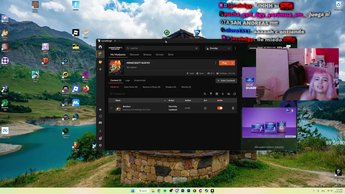Show hidden system tray icons
Screen dimensions: 345x194
[x=314, y=191]
